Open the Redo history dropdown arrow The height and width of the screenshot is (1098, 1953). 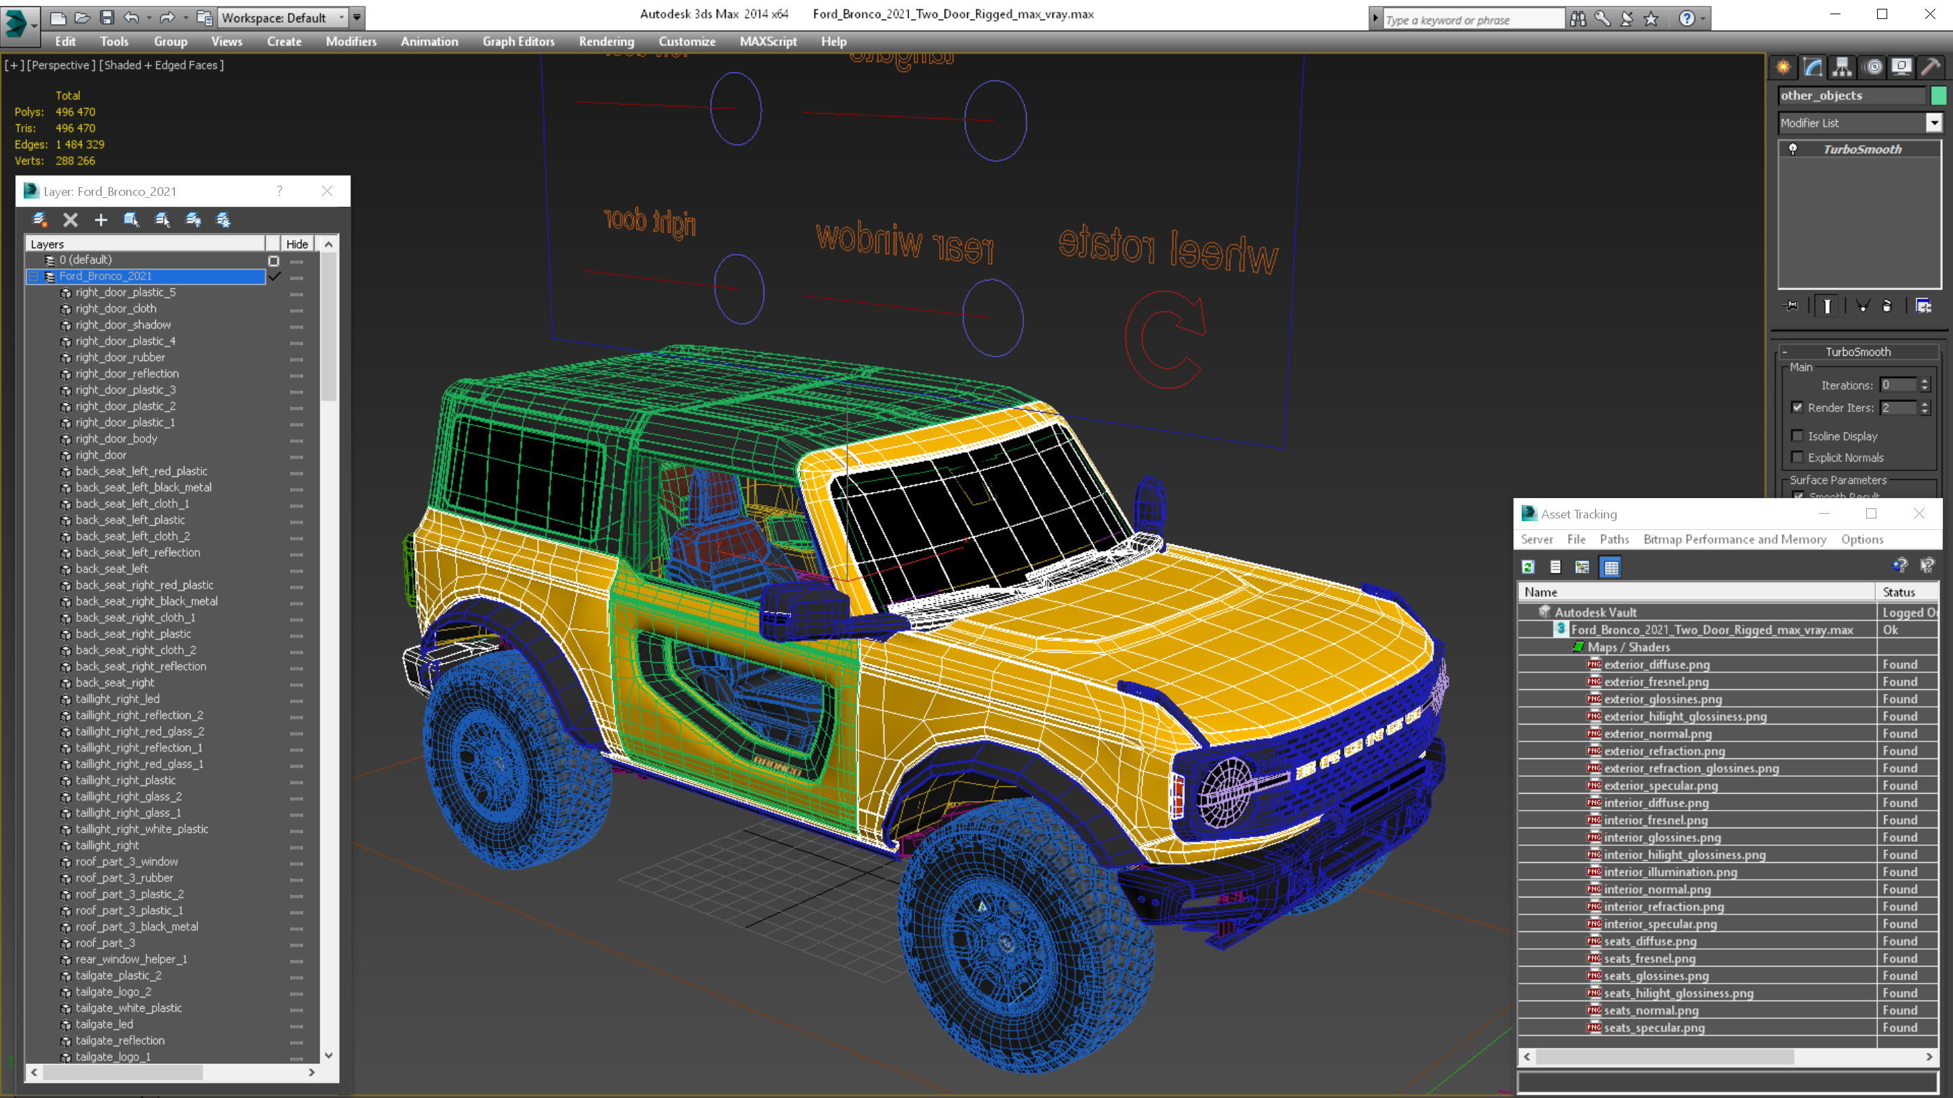pyautogui.click(x=185, y=18)
